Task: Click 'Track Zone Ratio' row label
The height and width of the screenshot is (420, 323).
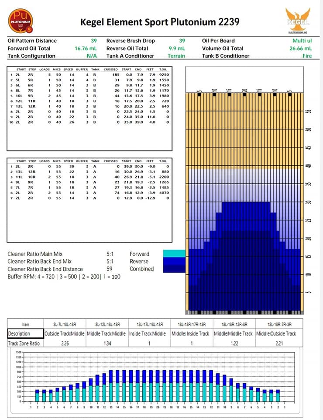Action: (x=24, y=343)
